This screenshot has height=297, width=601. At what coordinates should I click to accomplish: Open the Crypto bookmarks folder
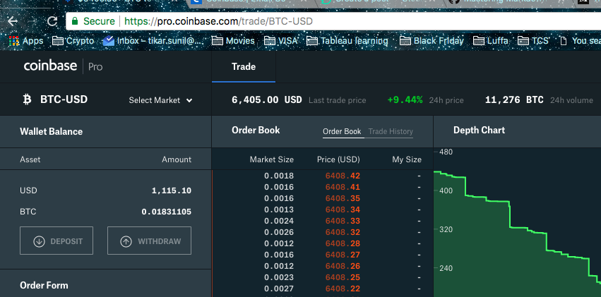tap(73, 41)
